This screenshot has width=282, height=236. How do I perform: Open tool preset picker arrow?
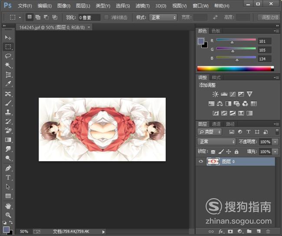click(20, 17)
